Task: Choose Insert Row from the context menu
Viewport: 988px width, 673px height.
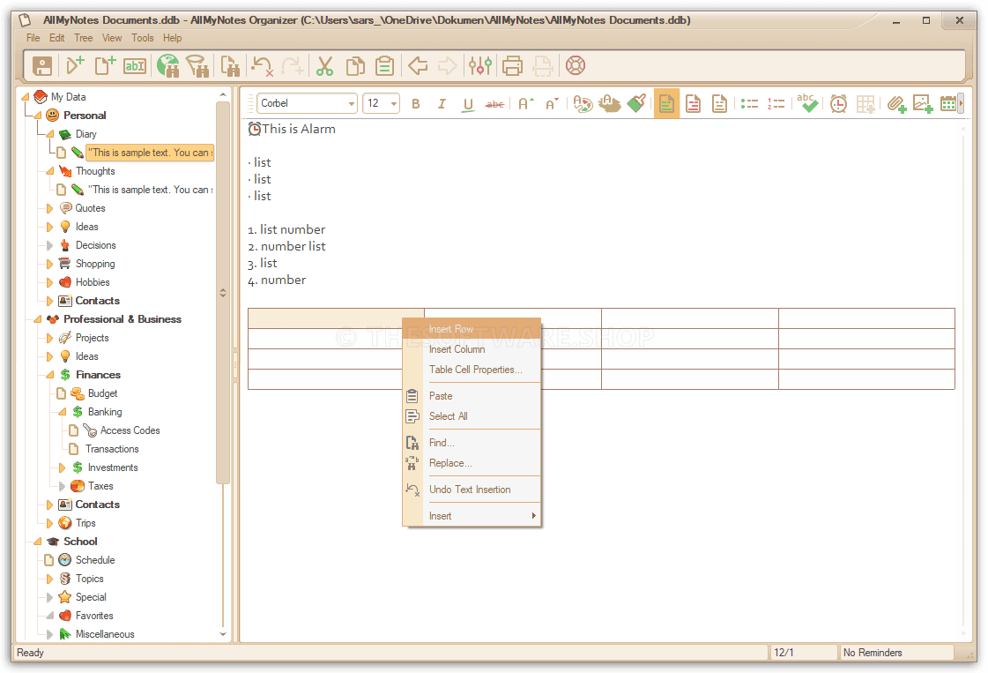Action: 472,329
